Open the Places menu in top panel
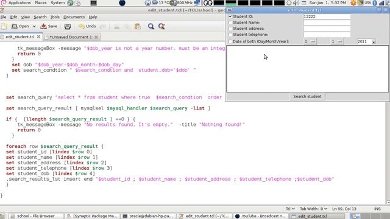 (40, 2)
